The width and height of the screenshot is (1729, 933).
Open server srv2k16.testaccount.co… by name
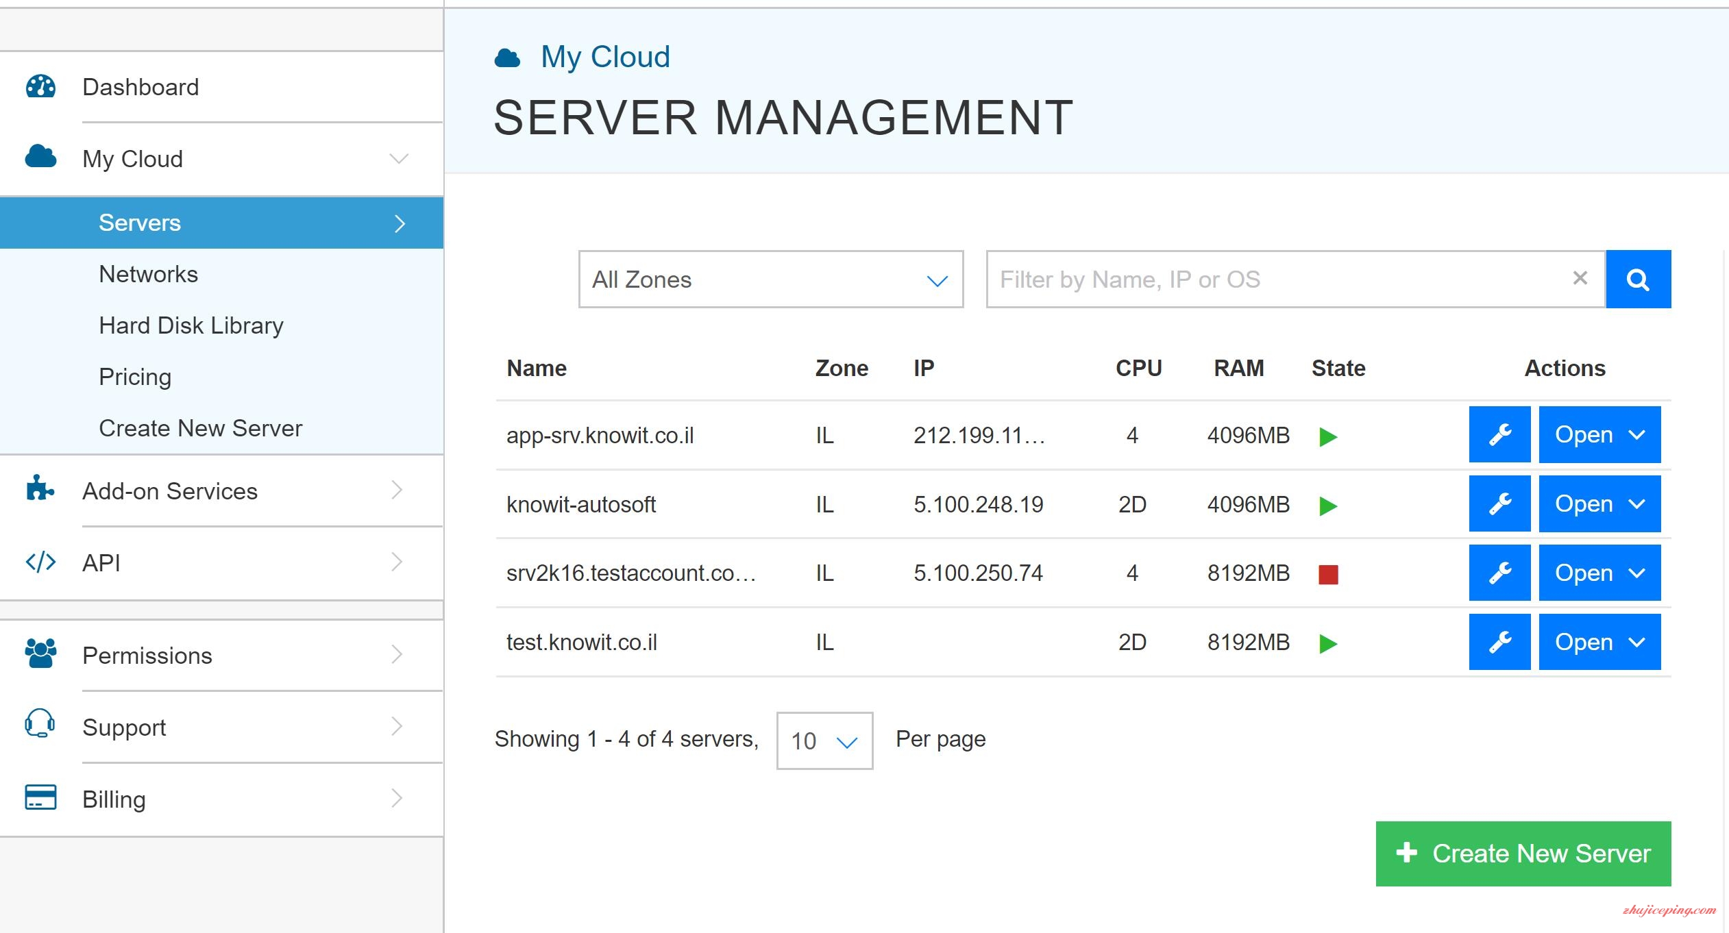(x=631, y=573)
